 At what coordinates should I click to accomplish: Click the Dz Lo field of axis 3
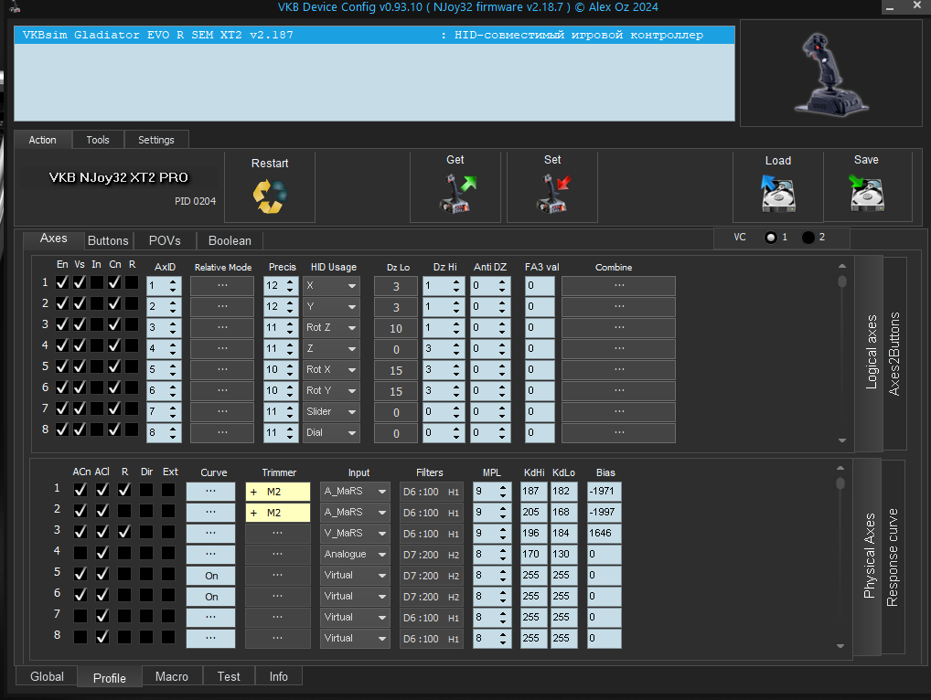pyautogui.click(x=396, y=328)
